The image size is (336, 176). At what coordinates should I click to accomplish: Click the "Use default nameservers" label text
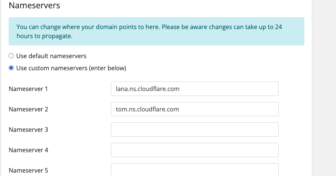(51, 56)
